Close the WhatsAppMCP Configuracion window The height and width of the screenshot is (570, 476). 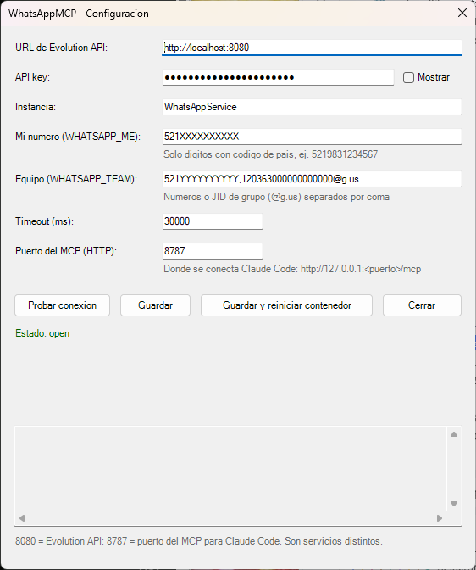(462, 13)
